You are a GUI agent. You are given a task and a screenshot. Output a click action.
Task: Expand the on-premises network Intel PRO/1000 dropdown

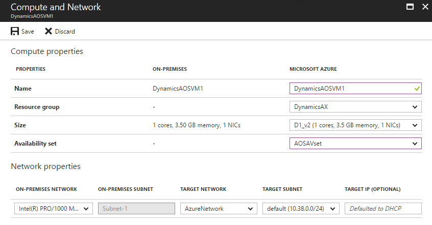[53, 208]
